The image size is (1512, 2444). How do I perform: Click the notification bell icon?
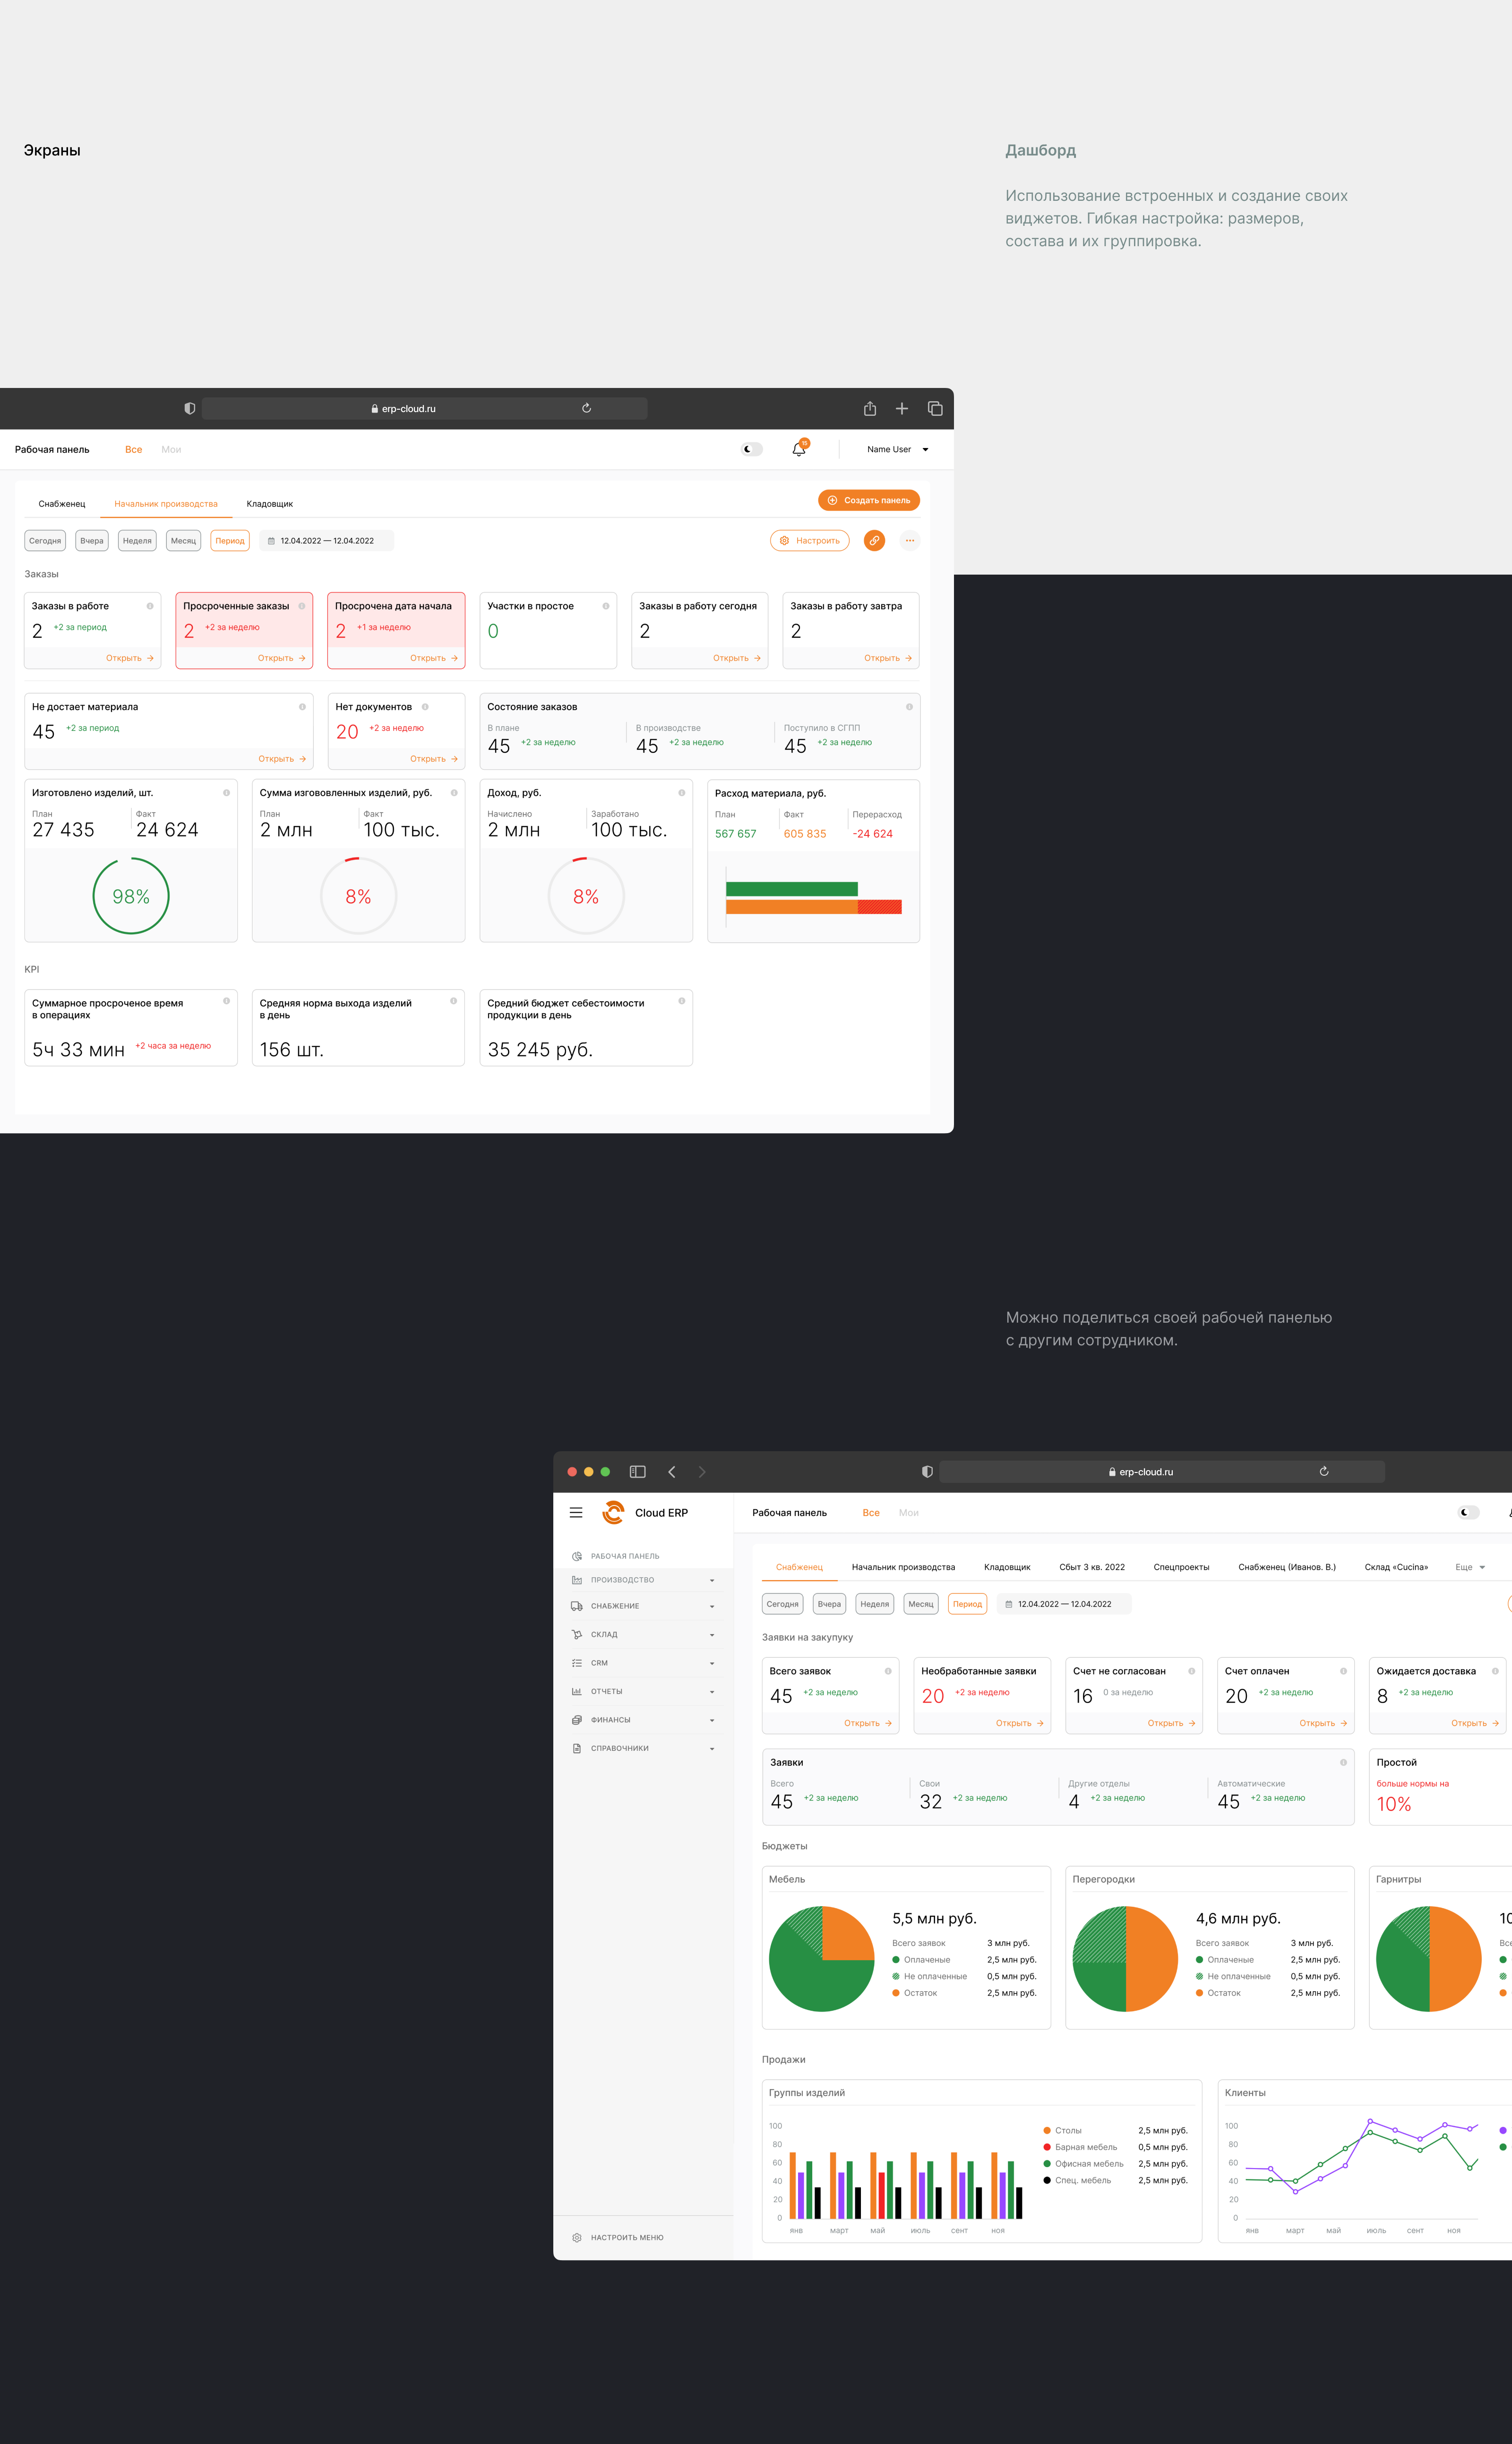click(798, 450)
